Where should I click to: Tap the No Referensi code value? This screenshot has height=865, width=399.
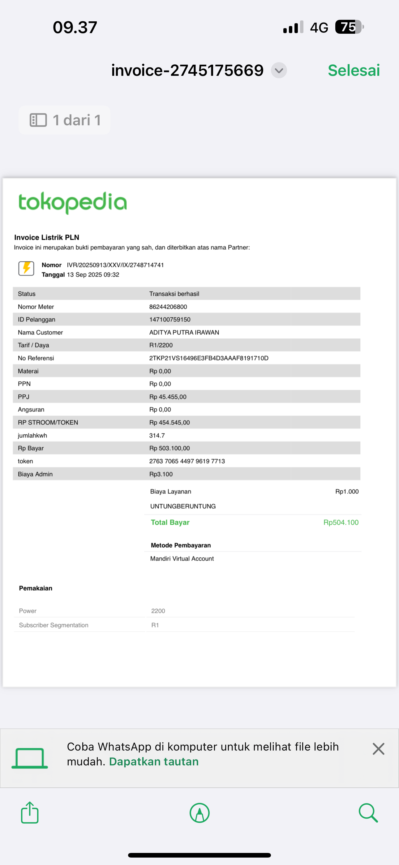[x=208, y=358]
